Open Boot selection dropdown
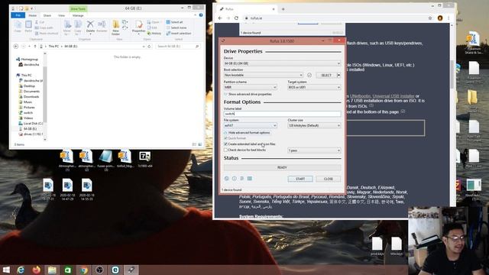This screenshot has width=489, height=275. (263, 75)
